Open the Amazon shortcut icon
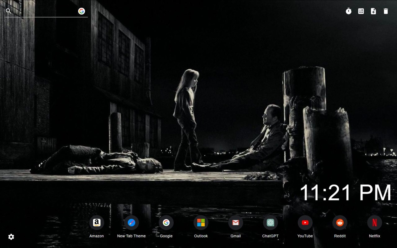 (x=97, y=223)
